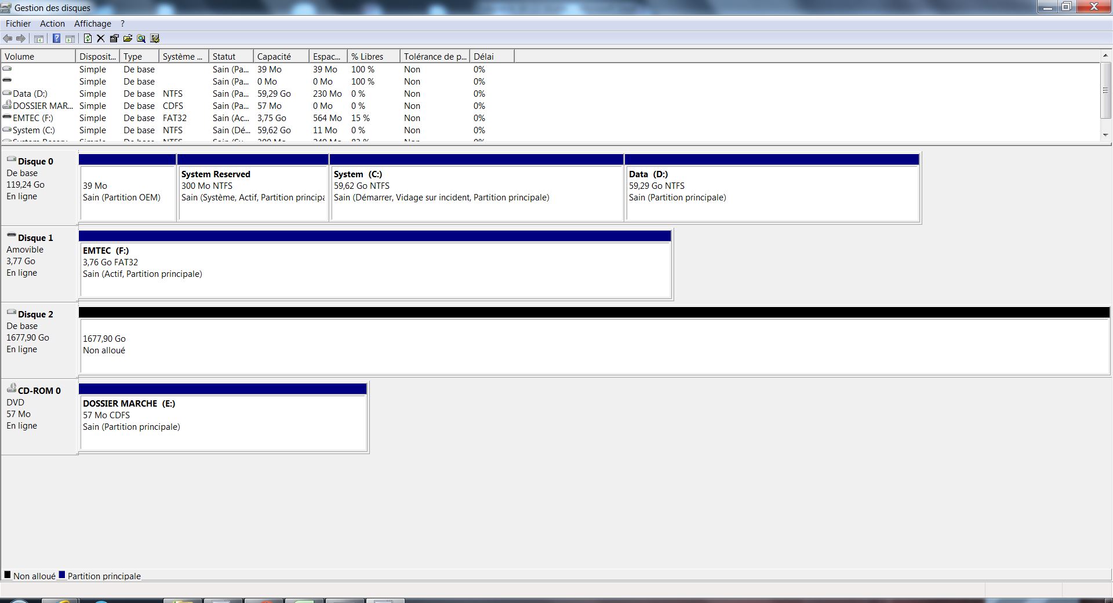The image size is (1113, 603).
Task: Click the back navigation arrow icon
Action: point(8,38)
